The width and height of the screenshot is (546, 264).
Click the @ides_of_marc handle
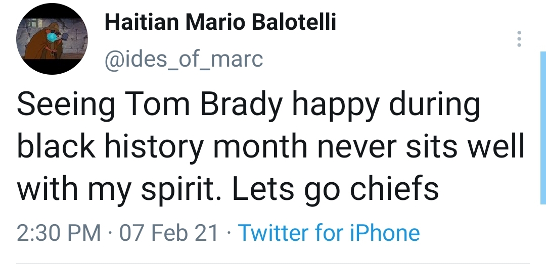[184, 60]
